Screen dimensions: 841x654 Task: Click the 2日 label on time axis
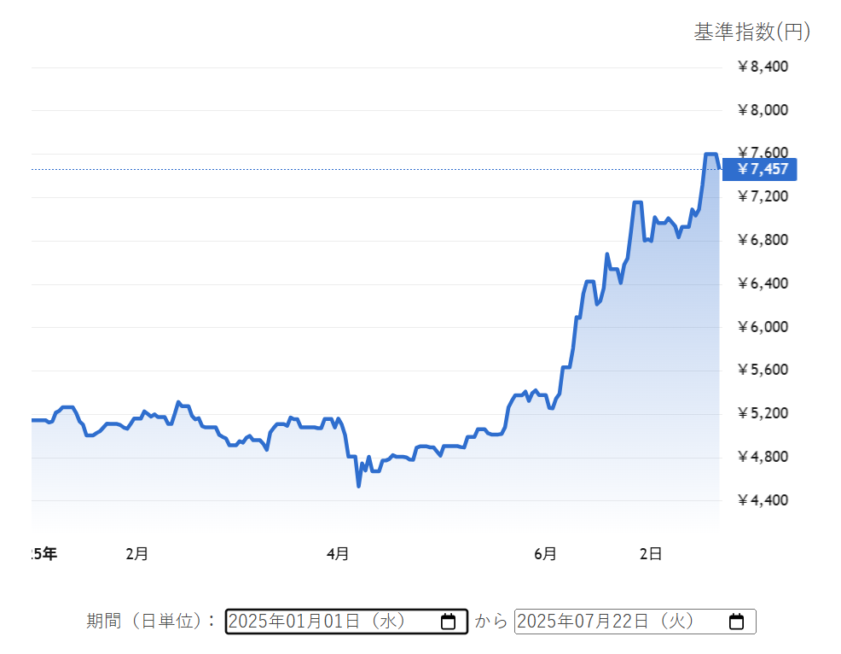pos(651,554)
